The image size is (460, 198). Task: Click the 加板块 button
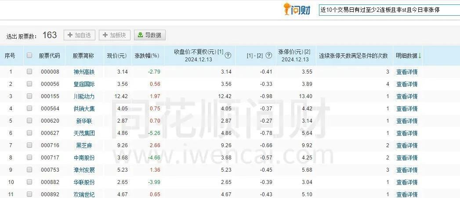click(115, 35)
